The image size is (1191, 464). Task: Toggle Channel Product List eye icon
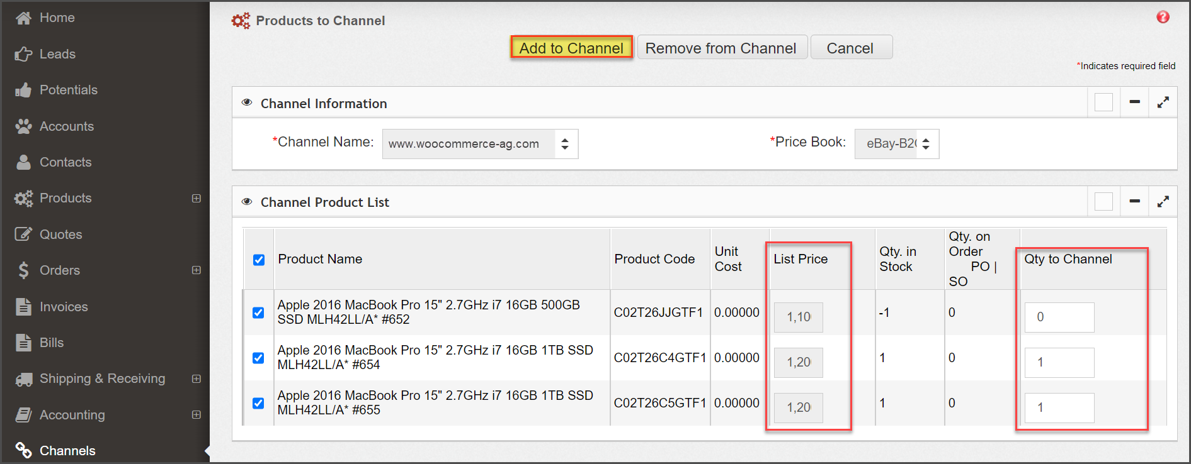pos(247,202)
